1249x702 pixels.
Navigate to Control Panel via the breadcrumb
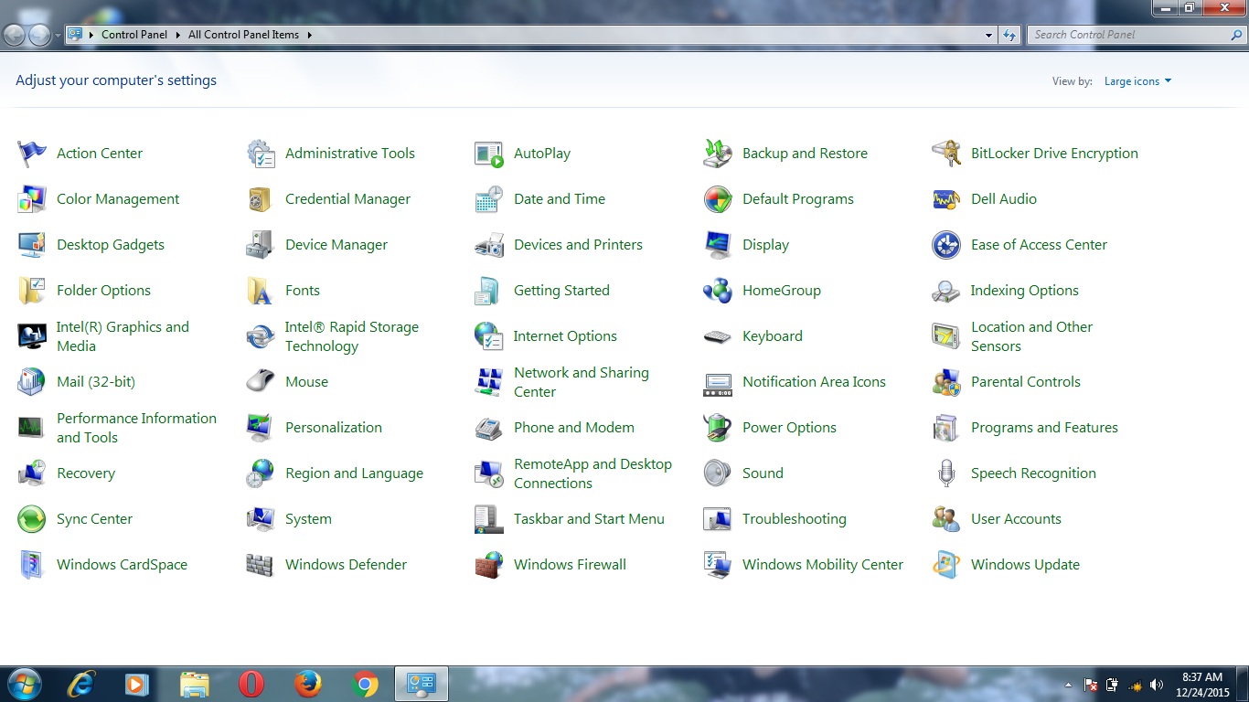pyautogui.click(x=133, y=34)
